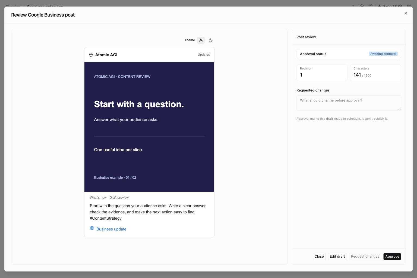Click the "Review Google Business post" dialog title
The height and width of the screenshot is (278, 417).
point(43,15)
